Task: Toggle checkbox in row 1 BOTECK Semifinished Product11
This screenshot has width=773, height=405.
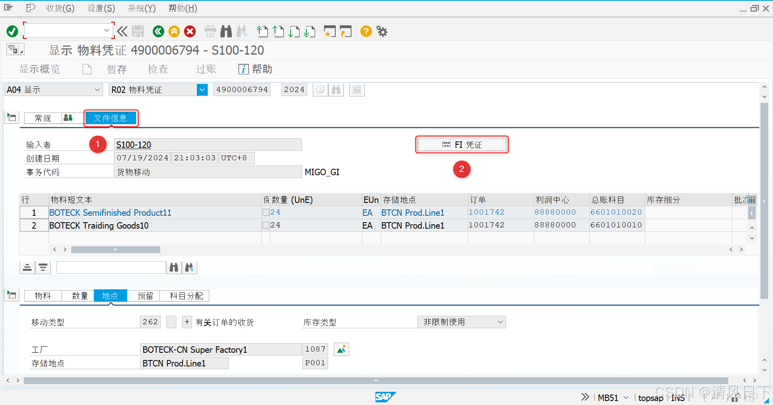Action: point(266,212)
